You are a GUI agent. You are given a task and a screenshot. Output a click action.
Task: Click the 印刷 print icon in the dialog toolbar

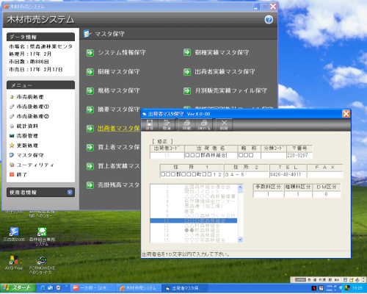[x=186, y=125]
